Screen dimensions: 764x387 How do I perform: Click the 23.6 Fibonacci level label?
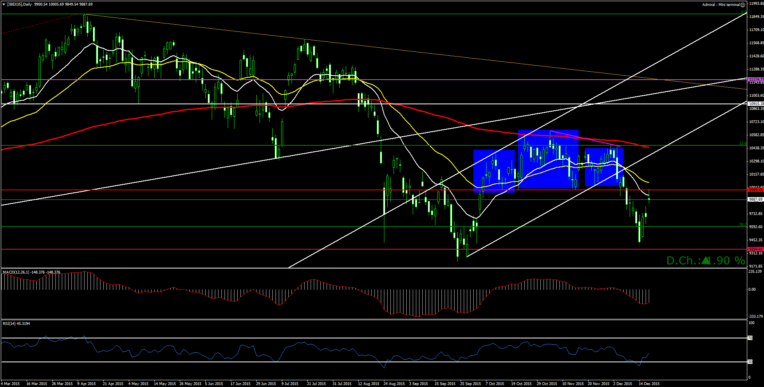pos(742,143)
